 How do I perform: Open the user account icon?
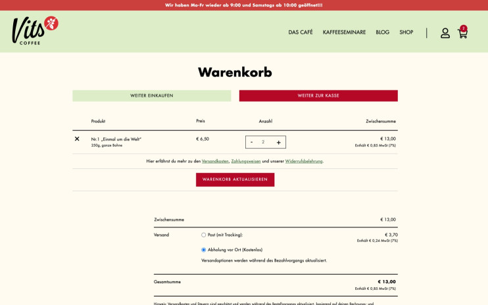pyautogui.click(x=445, y=33)
